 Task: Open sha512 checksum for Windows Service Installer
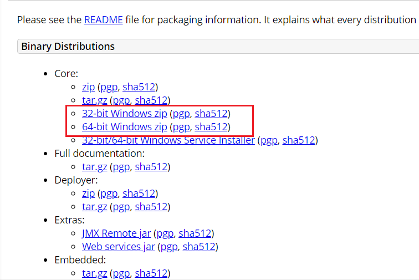pyautogui.click(x=299, y=140)
